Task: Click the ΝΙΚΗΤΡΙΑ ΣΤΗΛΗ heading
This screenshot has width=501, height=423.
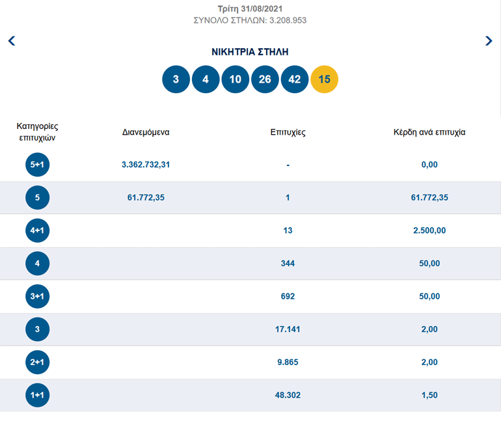Action: (251, 52)
